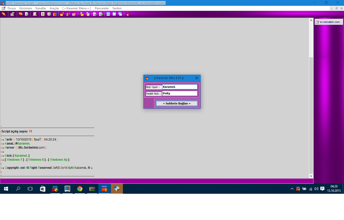The height and width of the screenshot is (220, 344).
Task: Open the URLs list globe icon
Action: point(101,14)
